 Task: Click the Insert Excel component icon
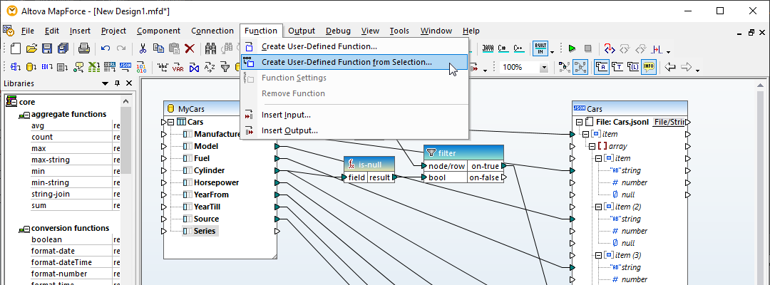[x=93, y=68]
